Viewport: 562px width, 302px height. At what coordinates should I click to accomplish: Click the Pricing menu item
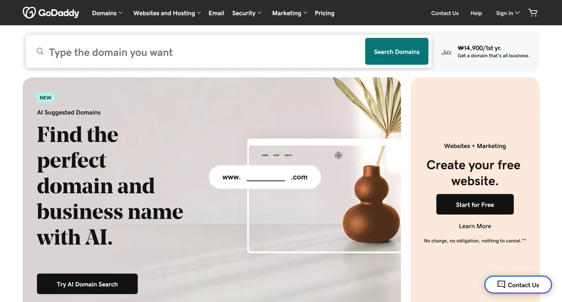pos(324,13)
